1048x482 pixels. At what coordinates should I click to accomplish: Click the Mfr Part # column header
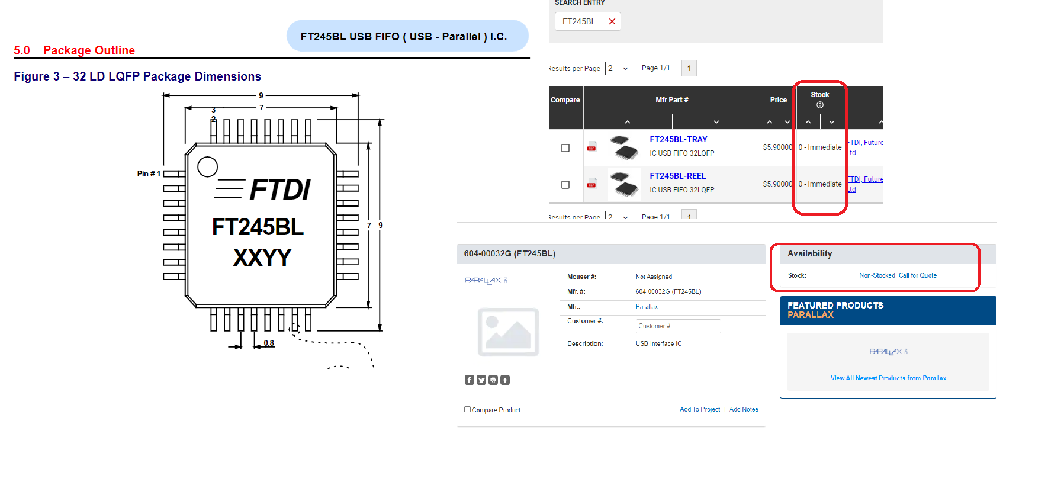[x=672, y=100]
